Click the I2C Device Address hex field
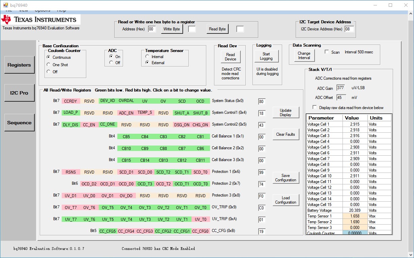 click(x=349, y=29)
